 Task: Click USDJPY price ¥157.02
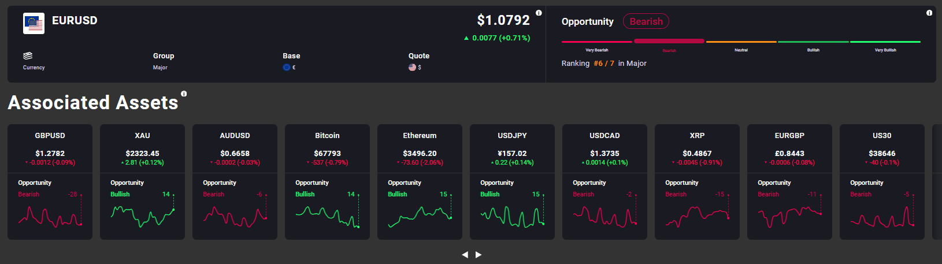coord(512,154)
